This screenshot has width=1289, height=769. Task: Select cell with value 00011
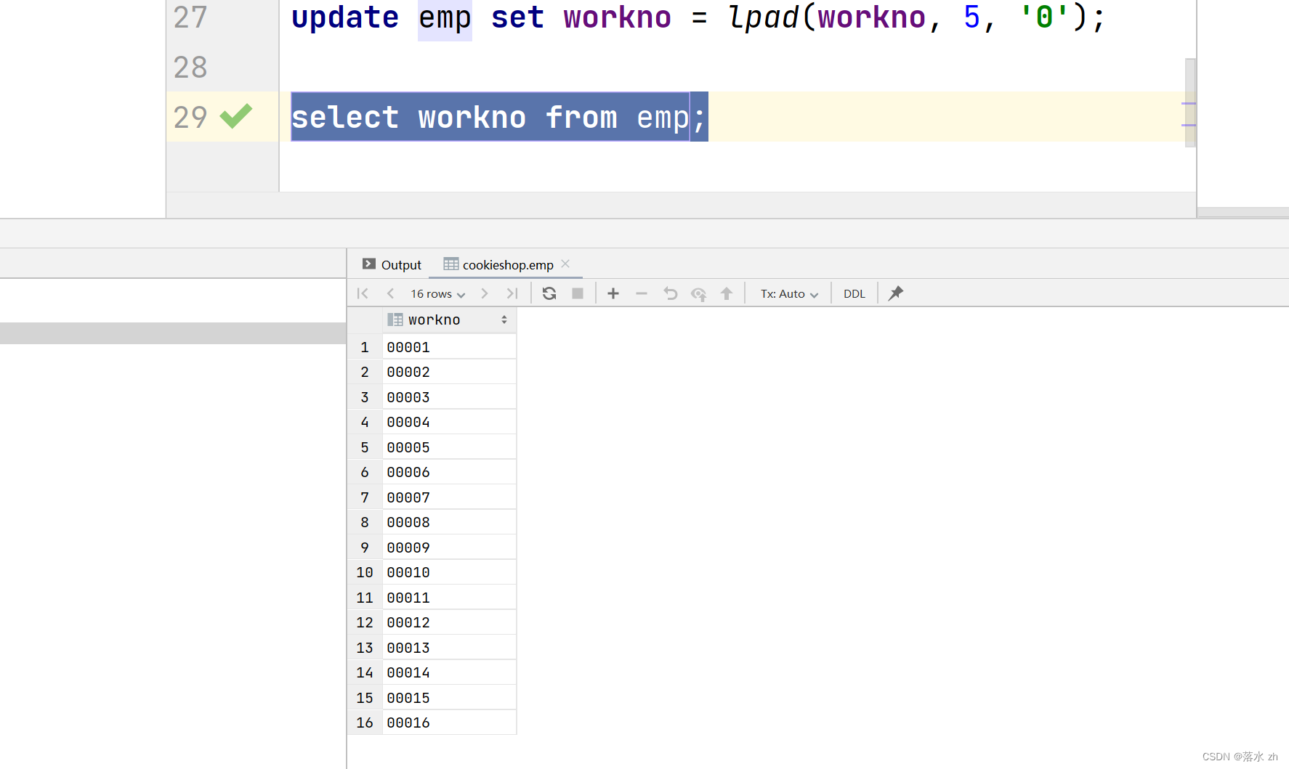pos(449,598)
